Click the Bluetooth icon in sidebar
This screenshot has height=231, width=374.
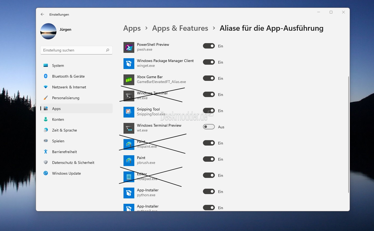[x=46, y=76]
